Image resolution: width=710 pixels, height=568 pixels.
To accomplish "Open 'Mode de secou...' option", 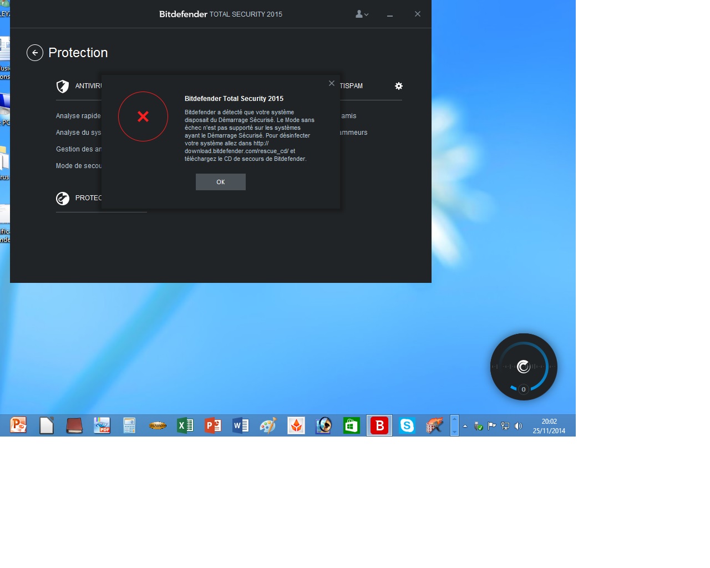I will (78, 166).
